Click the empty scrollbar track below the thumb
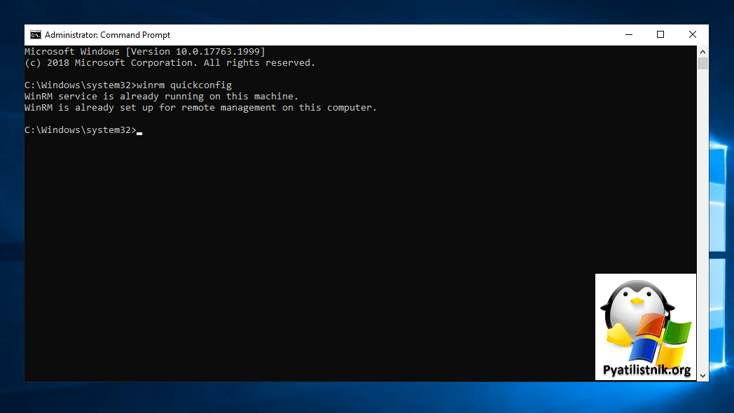 click(702, 210)
